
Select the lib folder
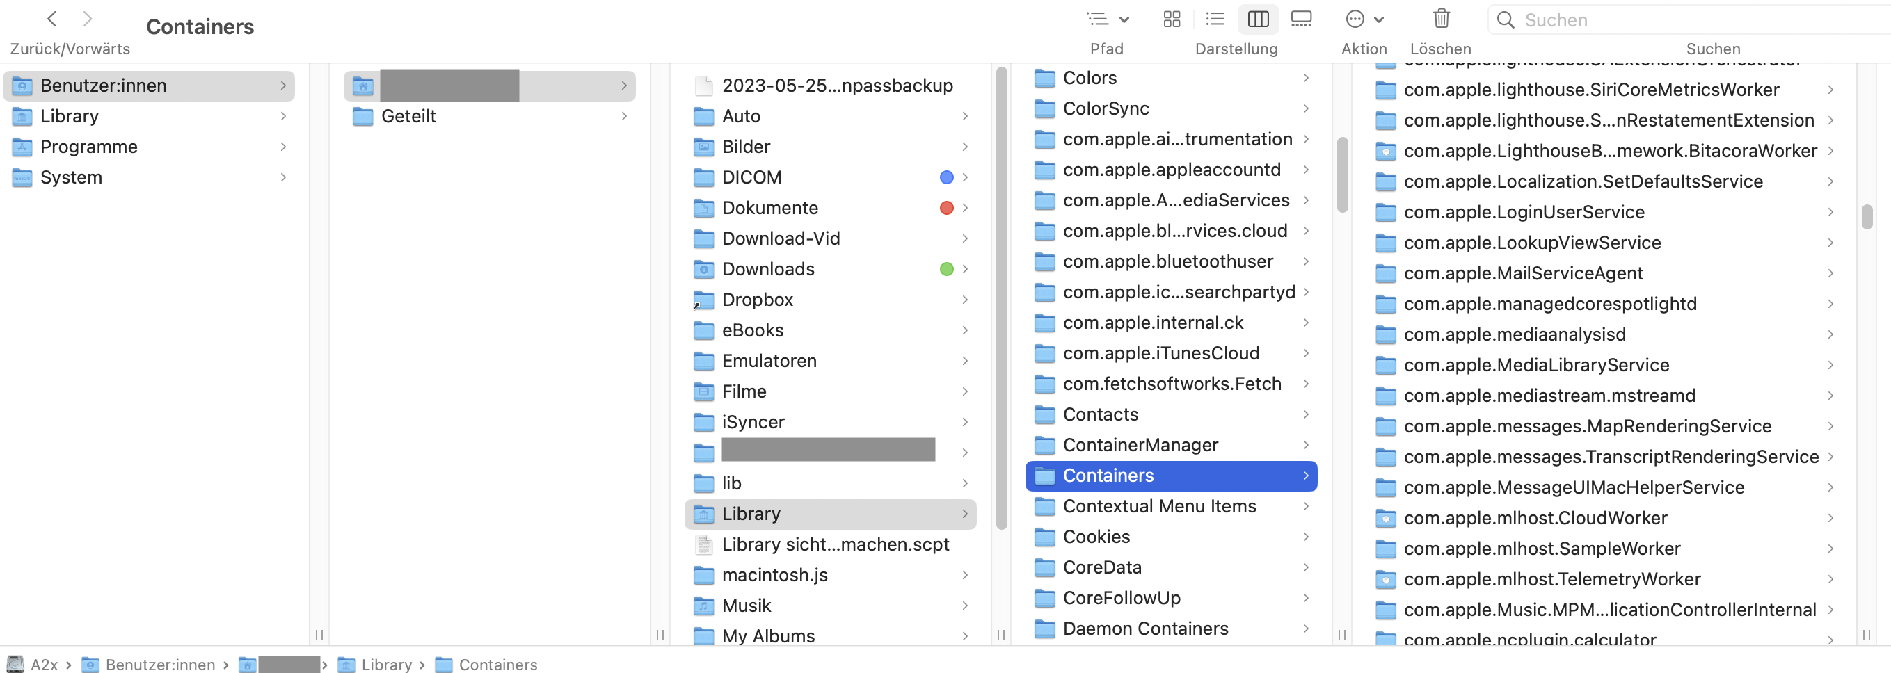coord(830,484)
